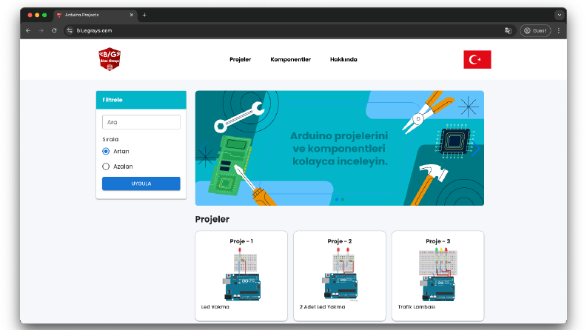Screen dimensions: 587x330
Task: Open the Proje - 1 Led Yakma card
Action: (x=241, y=276)
